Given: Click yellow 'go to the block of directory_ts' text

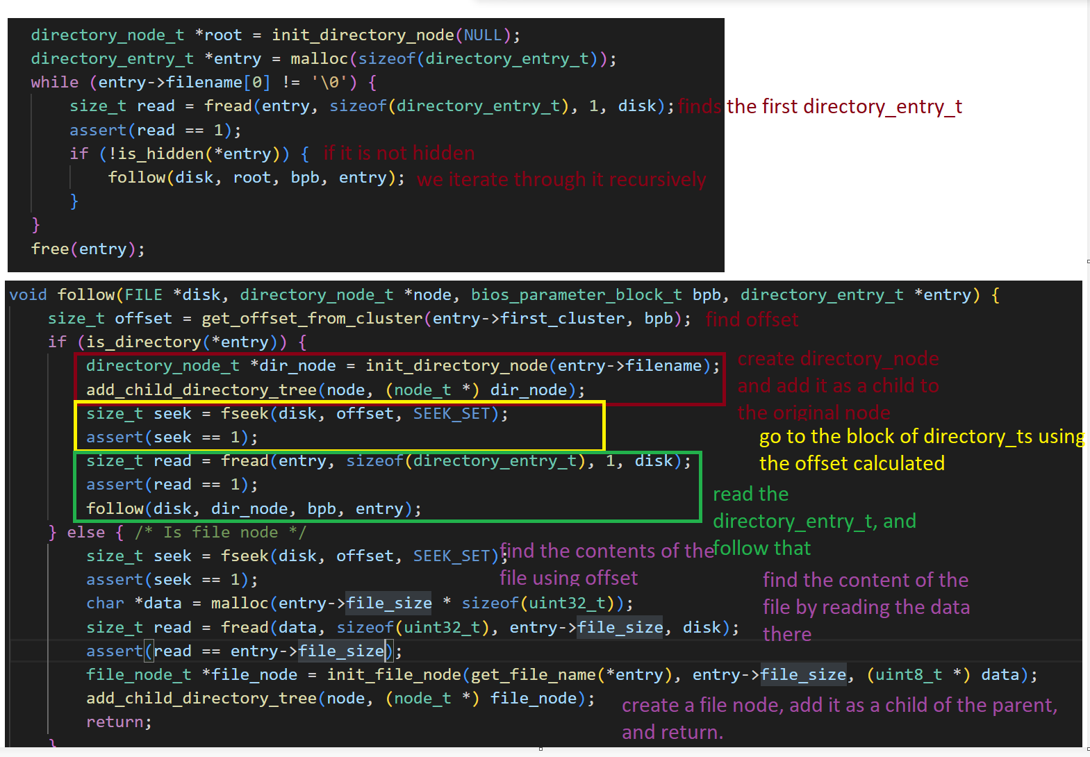Looking at the screenshot, I should (x=921, y=437).
